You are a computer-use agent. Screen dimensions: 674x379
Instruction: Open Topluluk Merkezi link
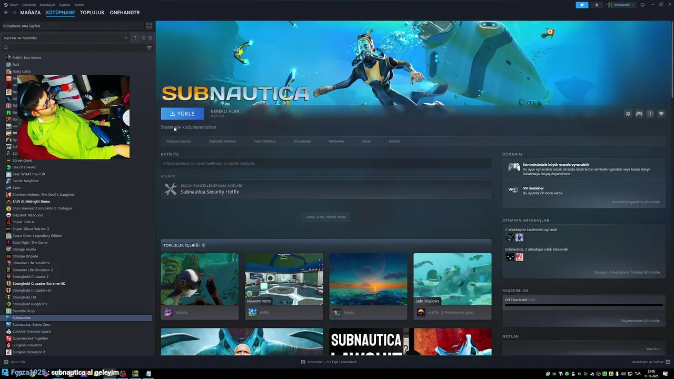(x=223, y=141)
